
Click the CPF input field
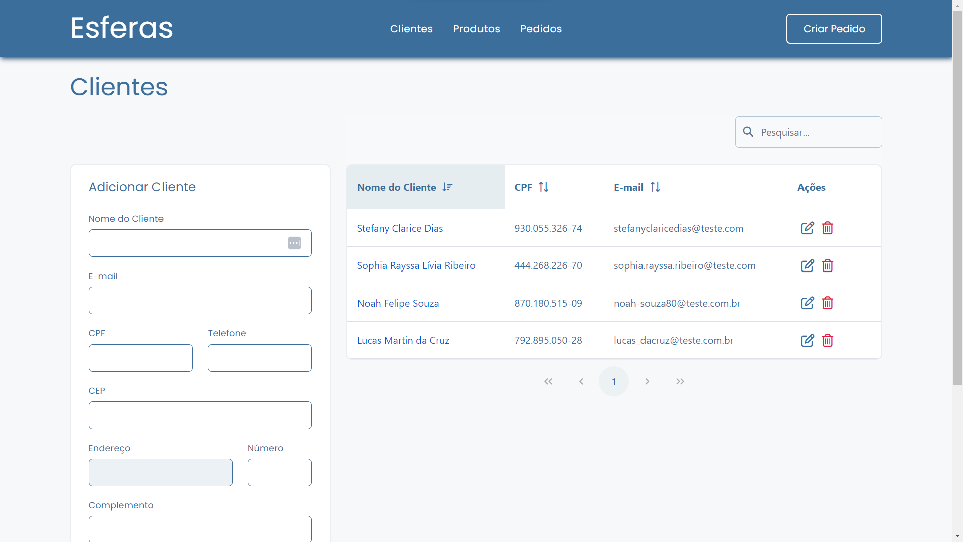(140, 358)
